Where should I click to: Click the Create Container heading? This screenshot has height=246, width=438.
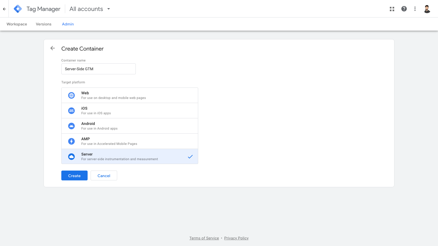pyautogui.click(x=82, y=49)
